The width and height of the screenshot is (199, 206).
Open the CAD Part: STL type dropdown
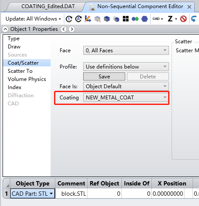pos(33,194)
